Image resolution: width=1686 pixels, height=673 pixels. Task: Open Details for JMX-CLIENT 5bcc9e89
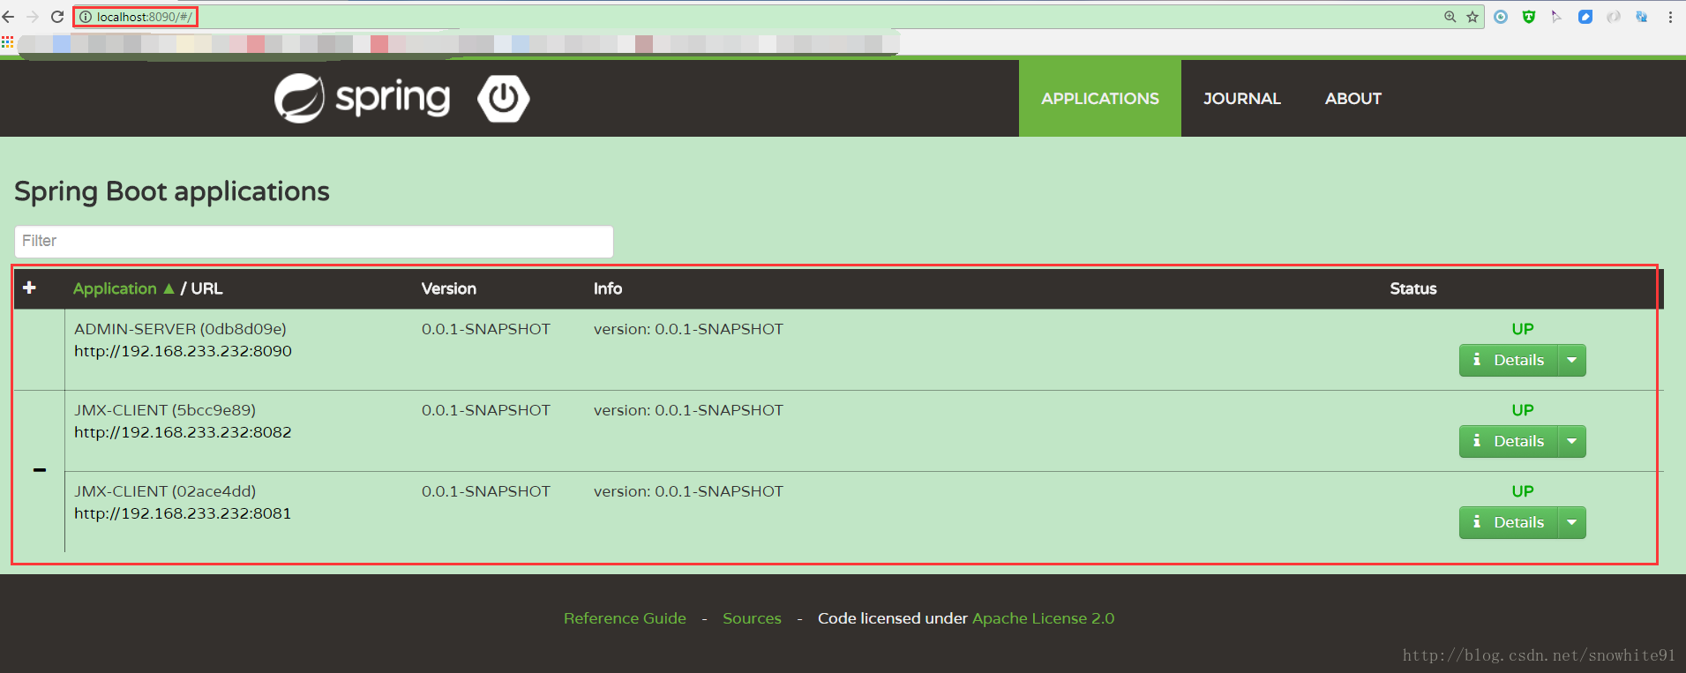click(x=1509, y=441)
